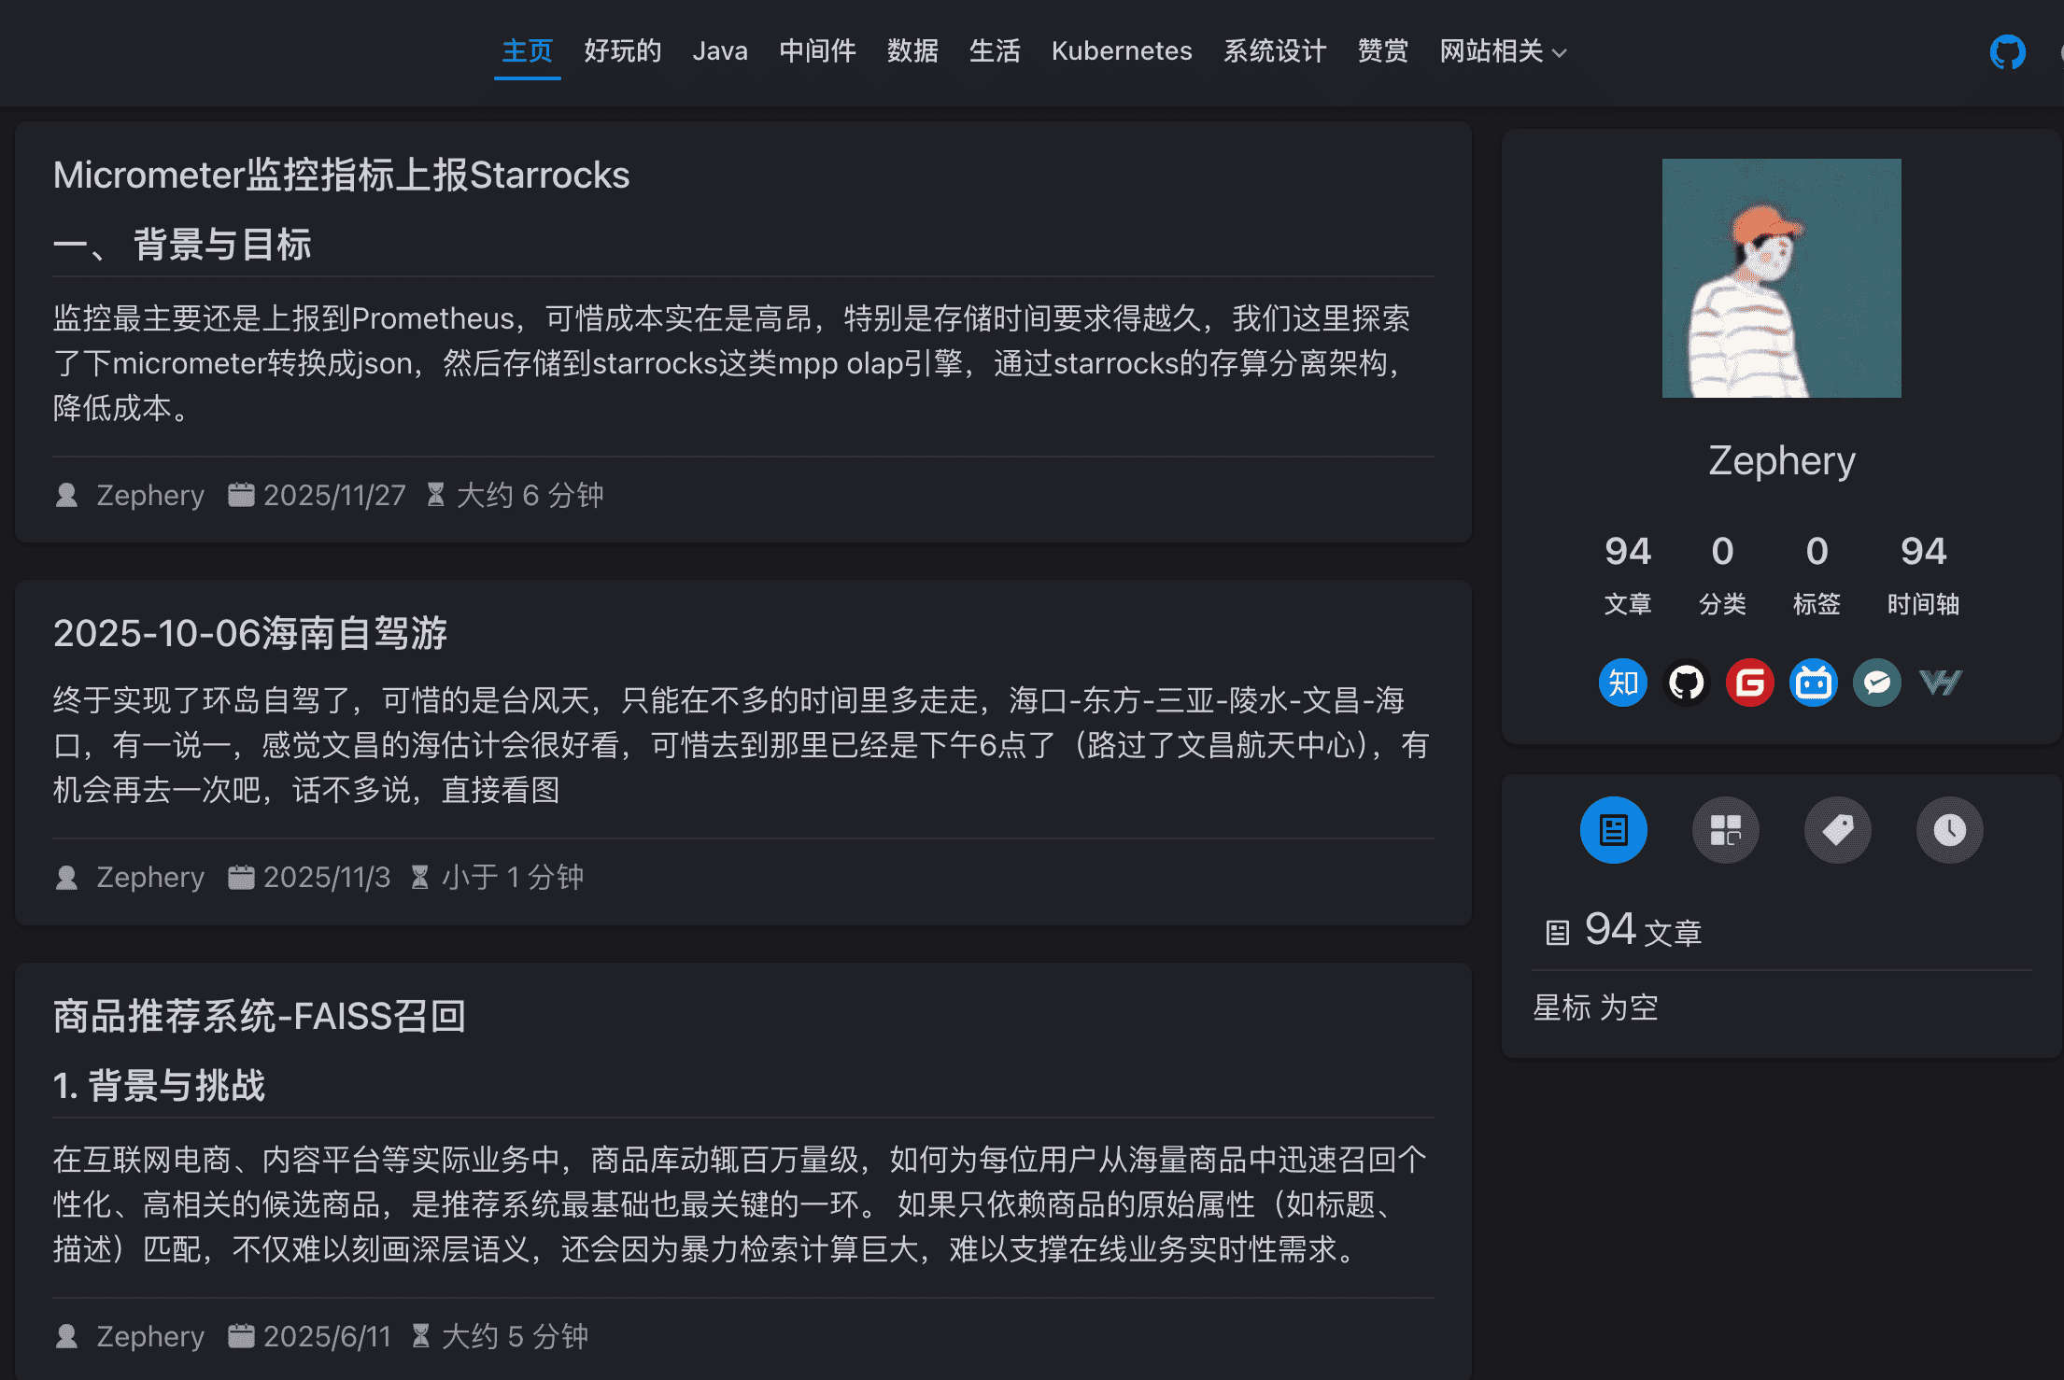Click the Zhihu social icon
Image resolution: width=2064 pixels, height=1380 pixels.
point(1623,683)
